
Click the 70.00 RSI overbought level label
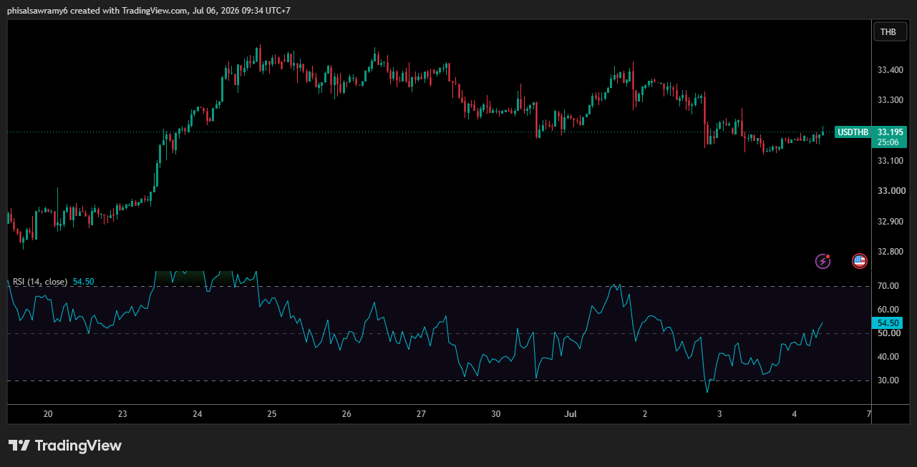[888, 286]
